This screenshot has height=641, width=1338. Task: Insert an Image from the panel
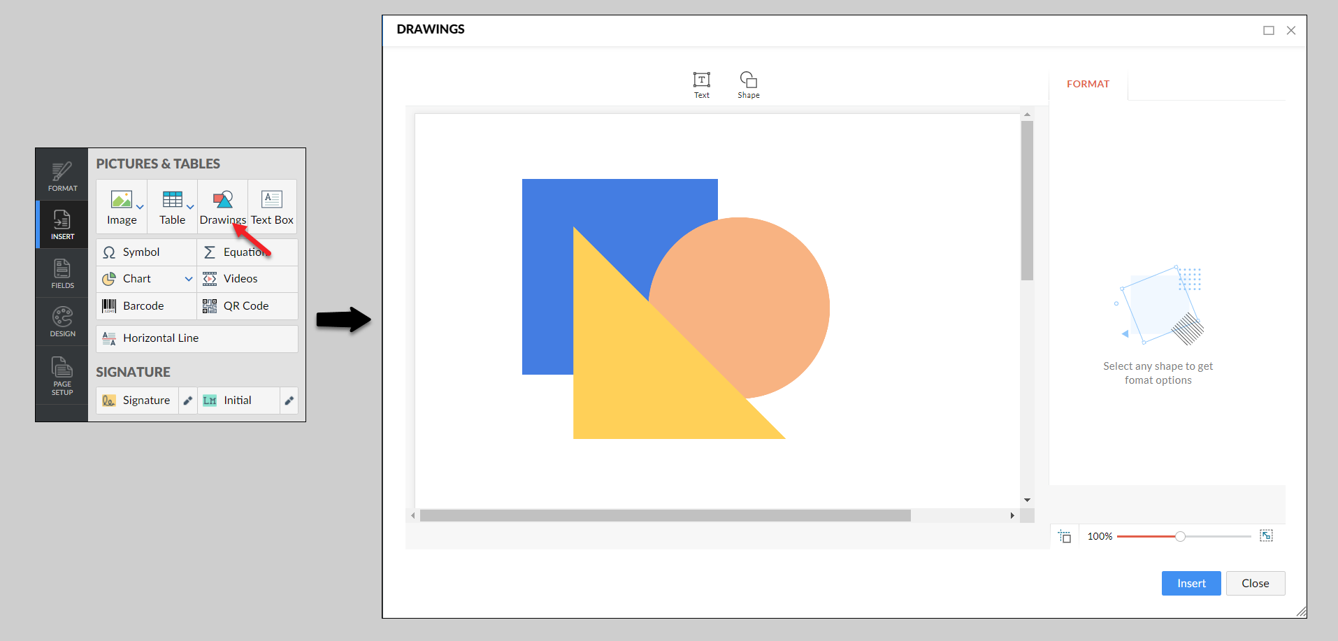point(122,207)
